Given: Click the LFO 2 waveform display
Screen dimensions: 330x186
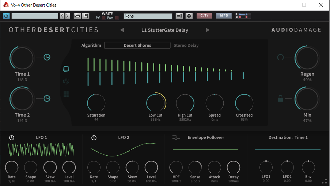Looking at the screenshot, I should (123, 150).
